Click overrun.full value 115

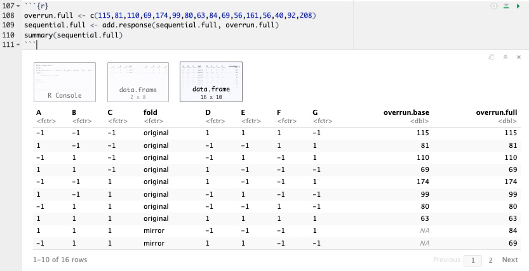(511, 133)
